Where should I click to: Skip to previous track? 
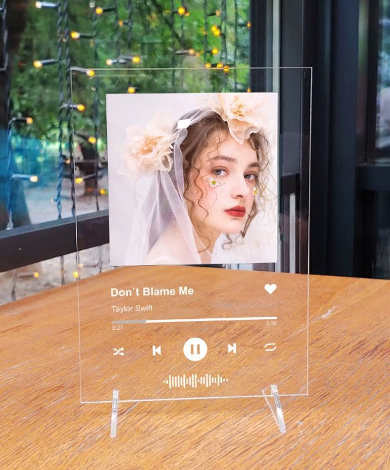coord(157,350)
